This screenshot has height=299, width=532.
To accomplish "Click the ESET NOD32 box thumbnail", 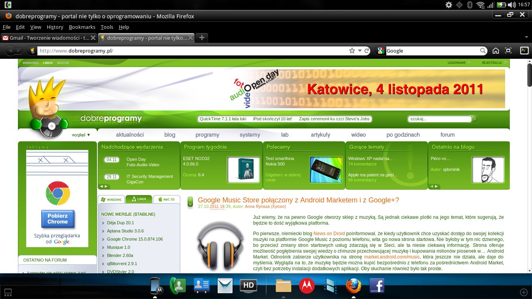I will click(243, 170).
